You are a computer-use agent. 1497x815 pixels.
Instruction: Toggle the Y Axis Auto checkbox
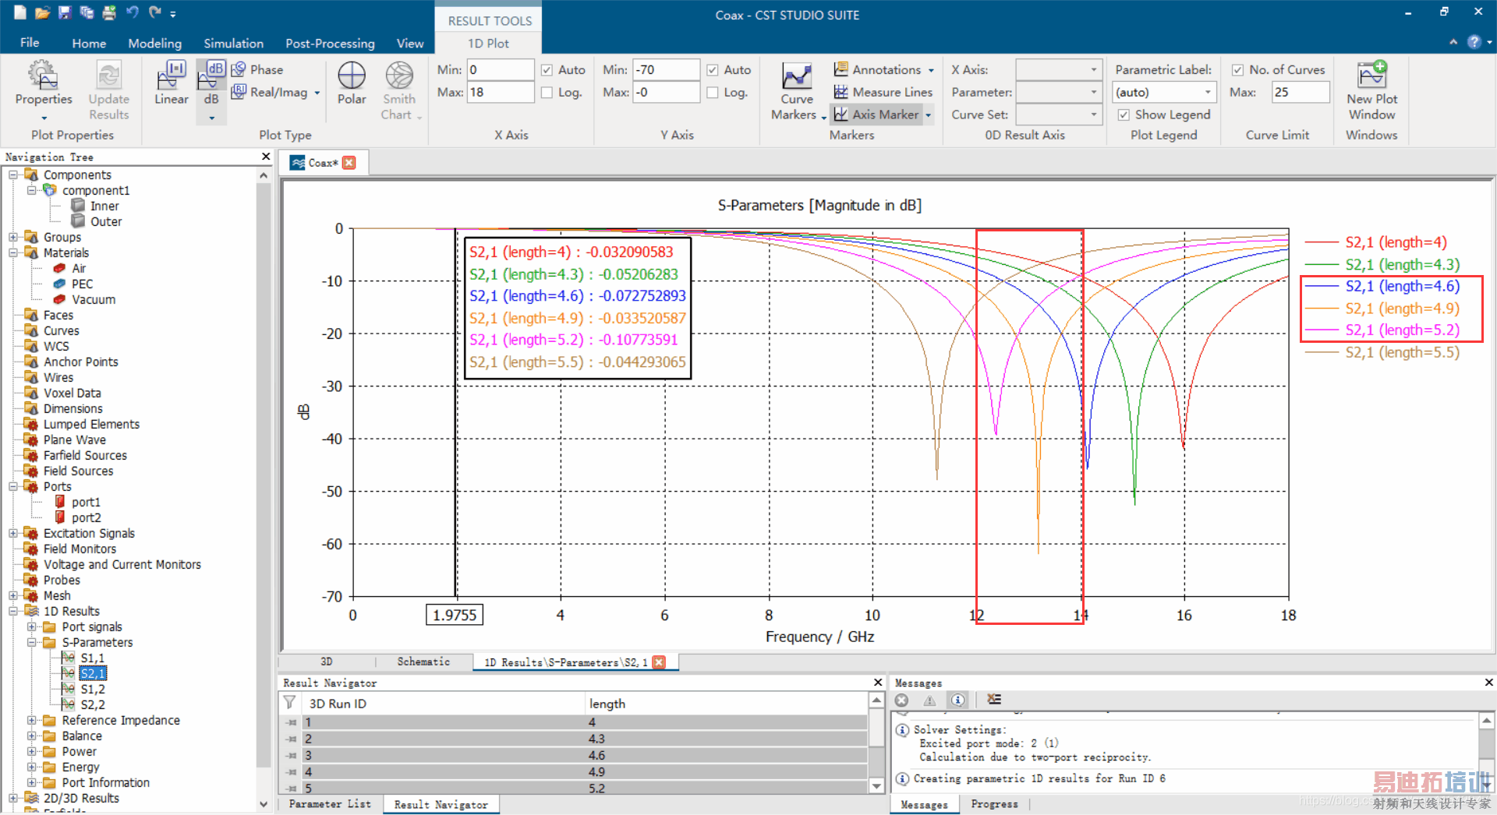[x=713, y=70]
